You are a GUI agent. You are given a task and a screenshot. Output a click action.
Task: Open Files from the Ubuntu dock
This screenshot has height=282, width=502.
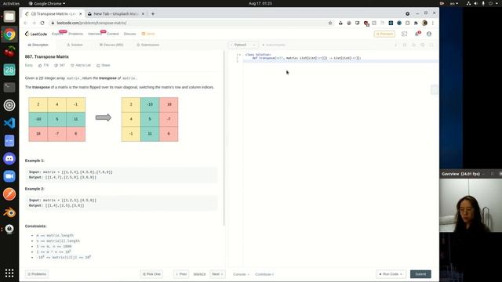click(9, 16)
